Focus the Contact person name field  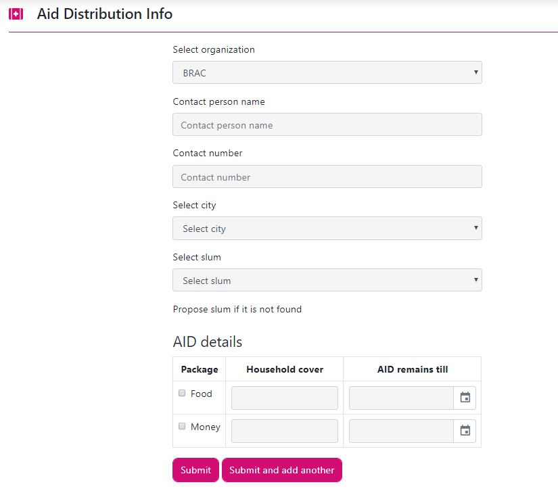pyautogui.click(x=327, y=124)
